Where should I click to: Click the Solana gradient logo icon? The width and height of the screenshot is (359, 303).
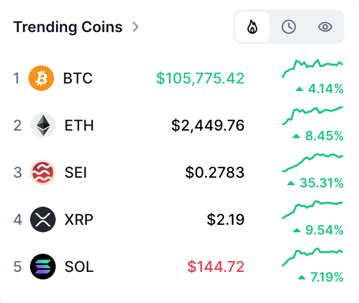(x=43, y=267)
